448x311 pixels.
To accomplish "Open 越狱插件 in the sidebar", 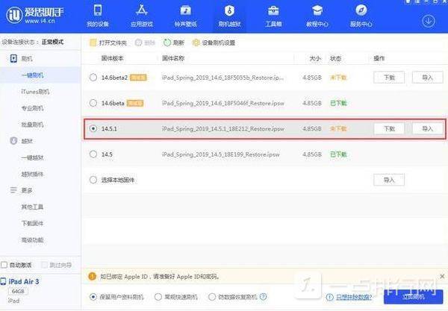I will [x=32, y=174].
